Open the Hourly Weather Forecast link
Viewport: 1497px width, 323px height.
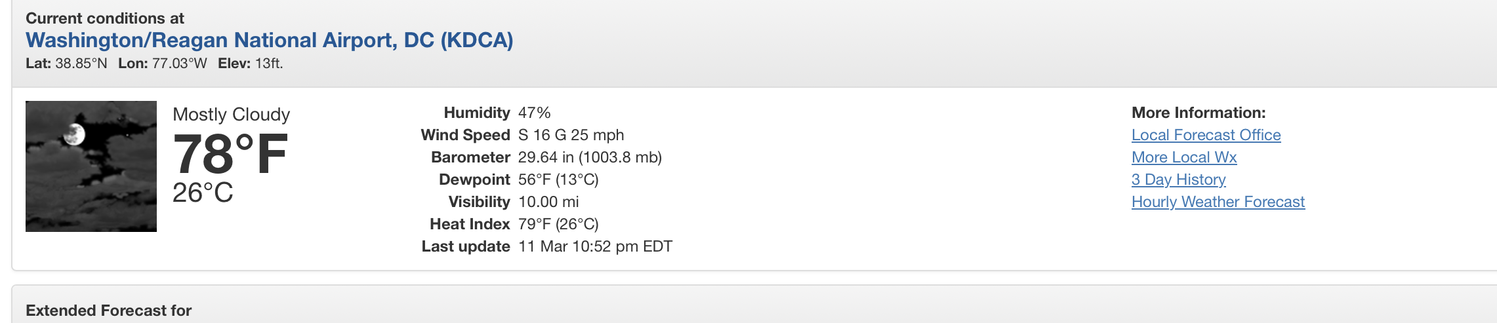(x=1218, y=202)
